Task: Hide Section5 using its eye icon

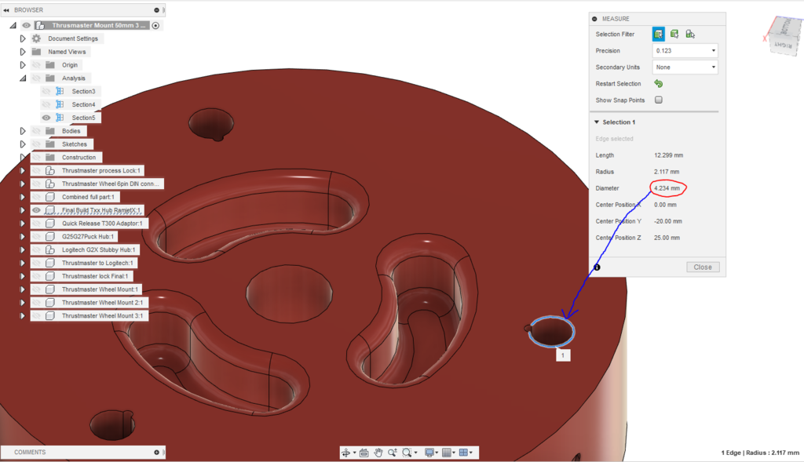Action: point(46,118)
